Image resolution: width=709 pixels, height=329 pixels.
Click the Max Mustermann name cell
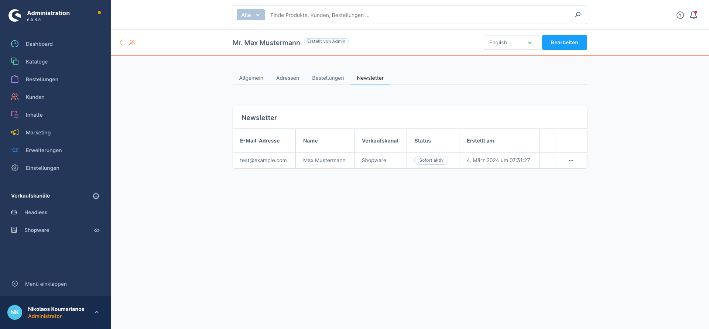(324, 160)
